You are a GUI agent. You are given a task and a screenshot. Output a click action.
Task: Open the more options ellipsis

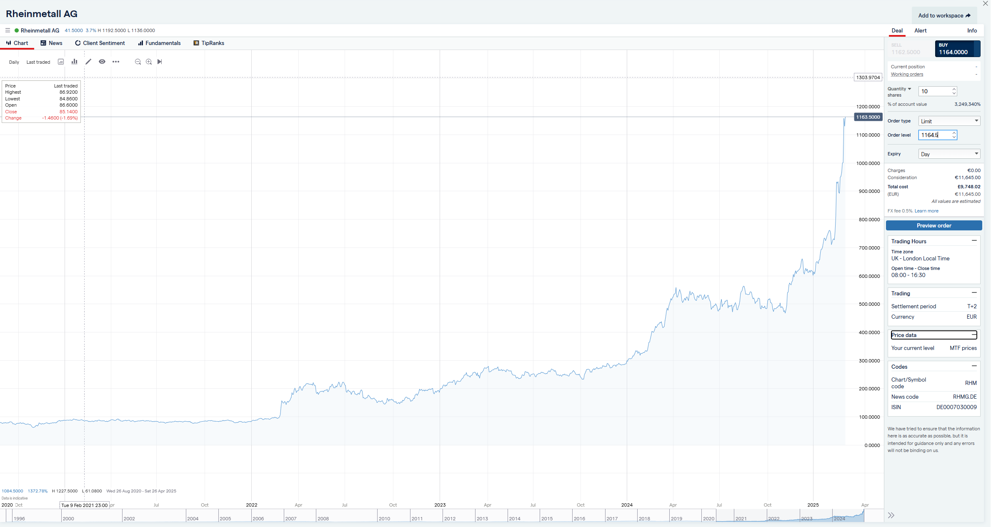click(x=116, y=62)
